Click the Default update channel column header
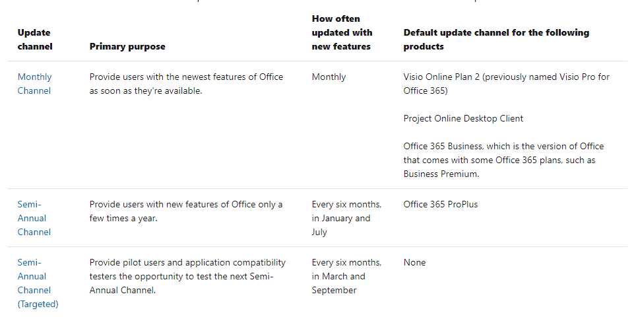636x317 pixels. (496, 40)
